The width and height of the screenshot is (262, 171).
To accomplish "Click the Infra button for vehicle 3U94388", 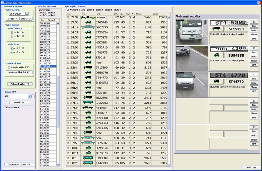I will pyautogui.click(x=254, y=56).
